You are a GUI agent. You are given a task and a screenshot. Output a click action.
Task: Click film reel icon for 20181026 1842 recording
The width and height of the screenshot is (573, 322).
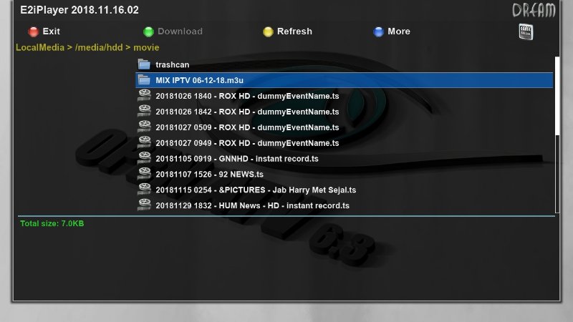click(145, 111)
